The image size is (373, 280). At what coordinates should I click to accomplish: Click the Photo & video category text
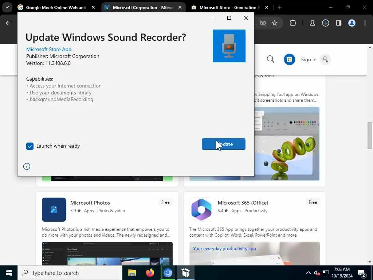pos(111,211)
